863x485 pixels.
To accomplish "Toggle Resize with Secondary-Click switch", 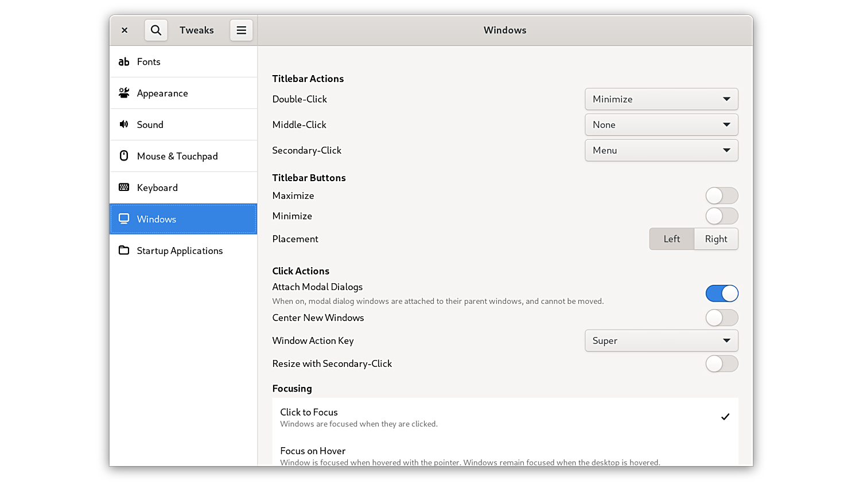I will pyautogui.click(x=721, y=363).
